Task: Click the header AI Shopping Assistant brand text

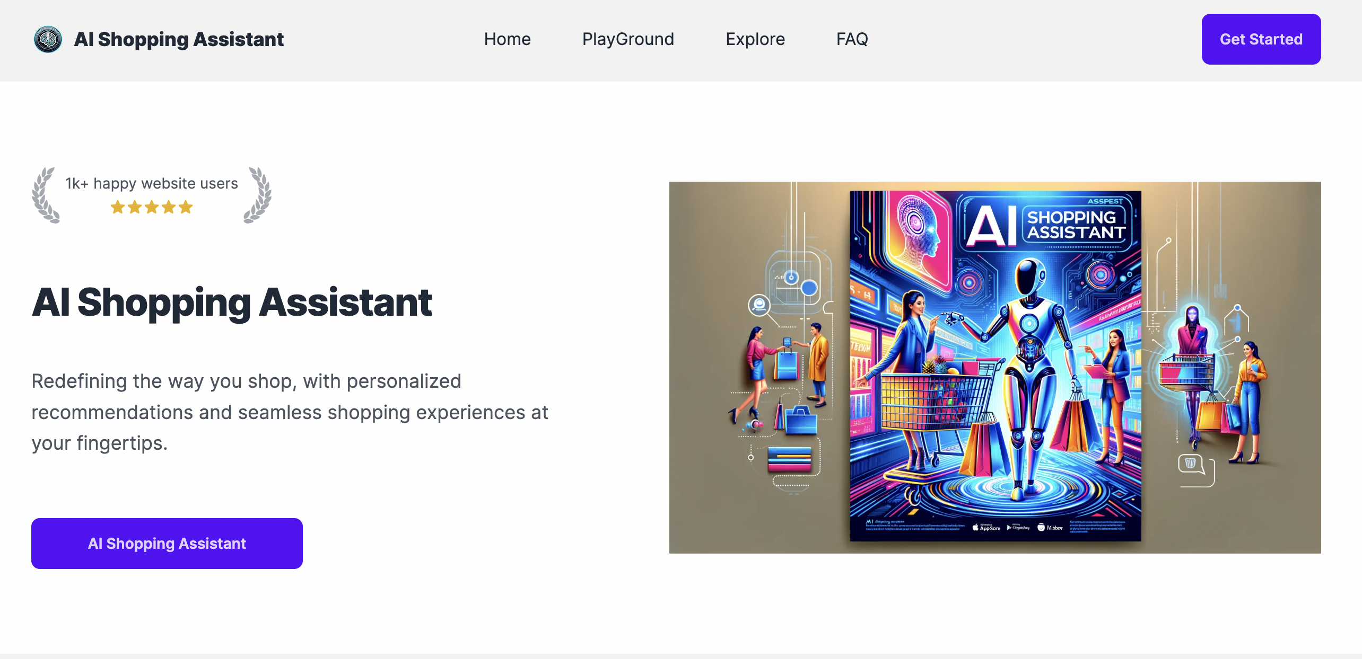Action: pos(179,39)
